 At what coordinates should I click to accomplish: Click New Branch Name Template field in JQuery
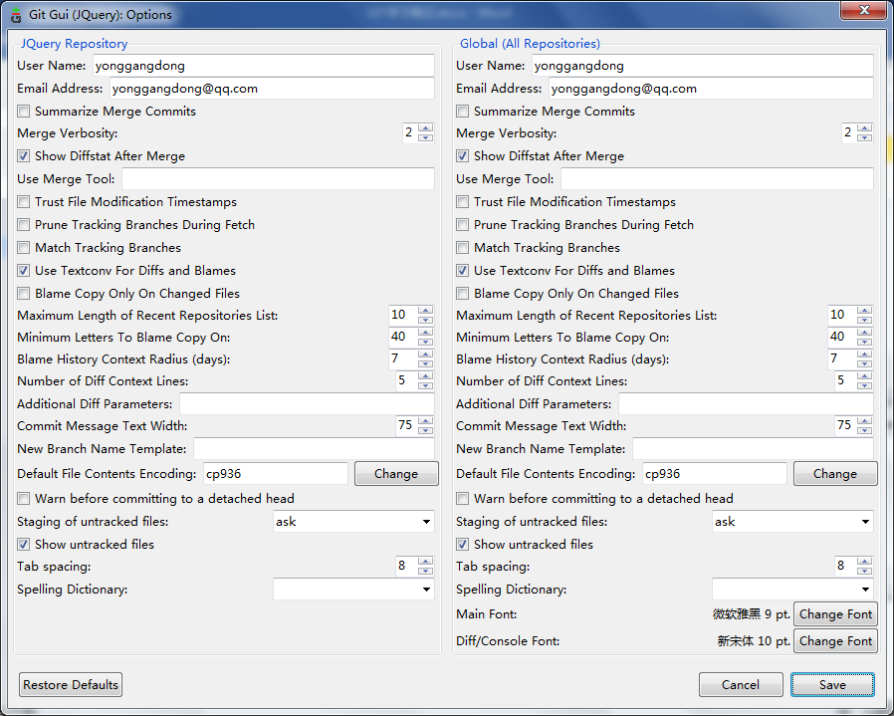pyautogui.click(x=314, y=449)
